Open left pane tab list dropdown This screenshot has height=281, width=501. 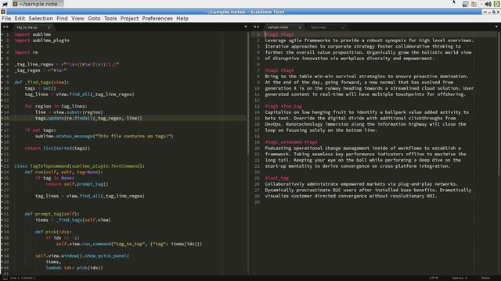pyautogui.click(x=246, y=27)
